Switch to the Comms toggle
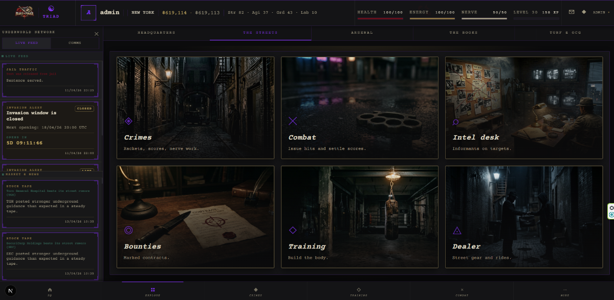 tap(75, 43)
